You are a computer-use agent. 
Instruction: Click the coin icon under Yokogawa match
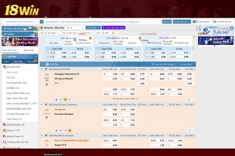tap(65, 100)
